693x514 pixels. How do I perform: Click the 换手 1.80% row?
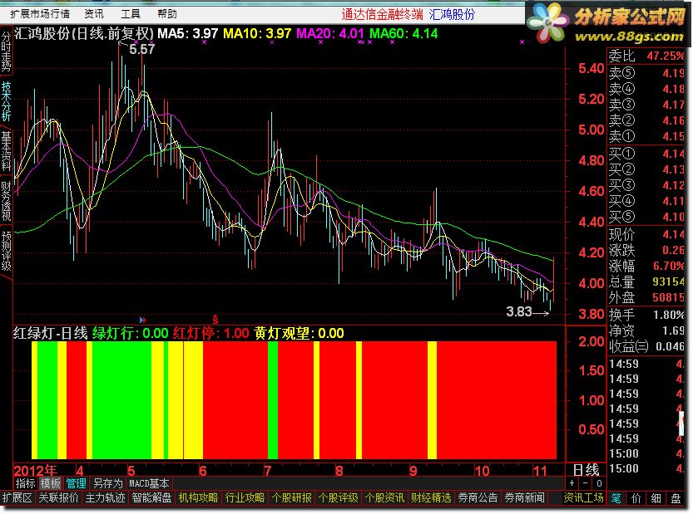pyautogui.click(x=646, y=315)
